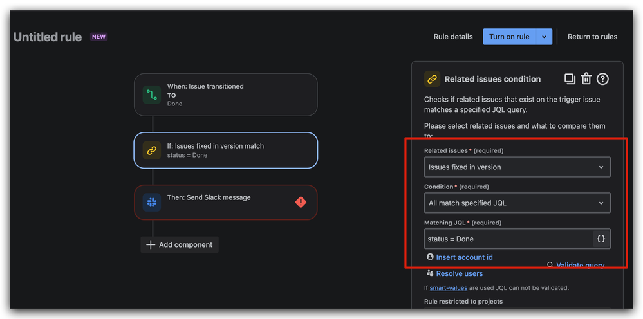Expand the Turn on rule arrow menu
Viewport: 643px width, 319px height.
click(x=544, y=37)
